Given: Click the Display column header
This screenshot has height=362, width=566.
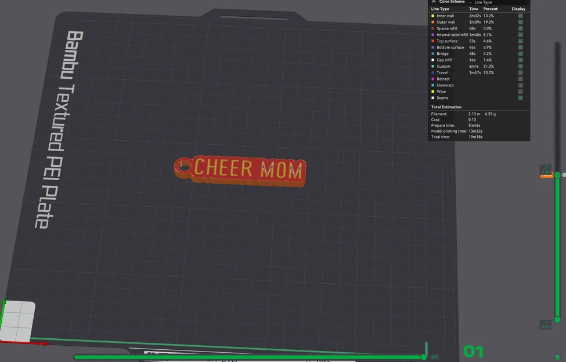Looking at the screenshot, I should click(518, 9).
